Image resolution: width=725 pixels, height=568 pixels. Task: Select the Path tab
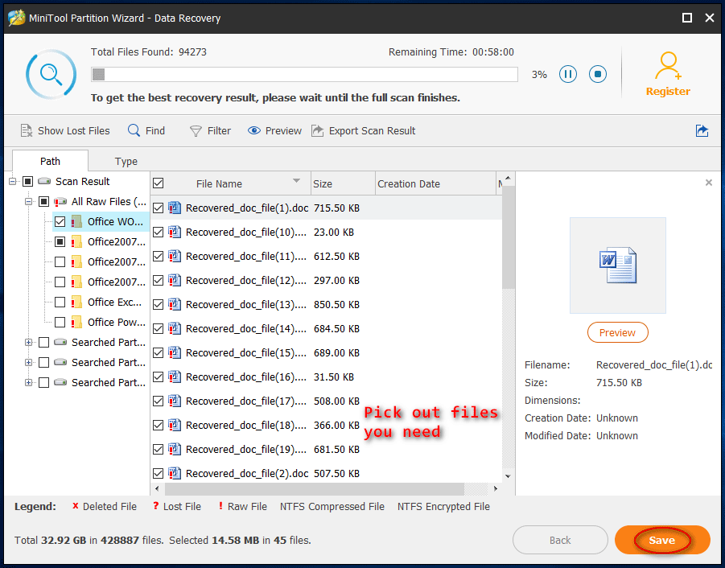[x=50, y=161]
